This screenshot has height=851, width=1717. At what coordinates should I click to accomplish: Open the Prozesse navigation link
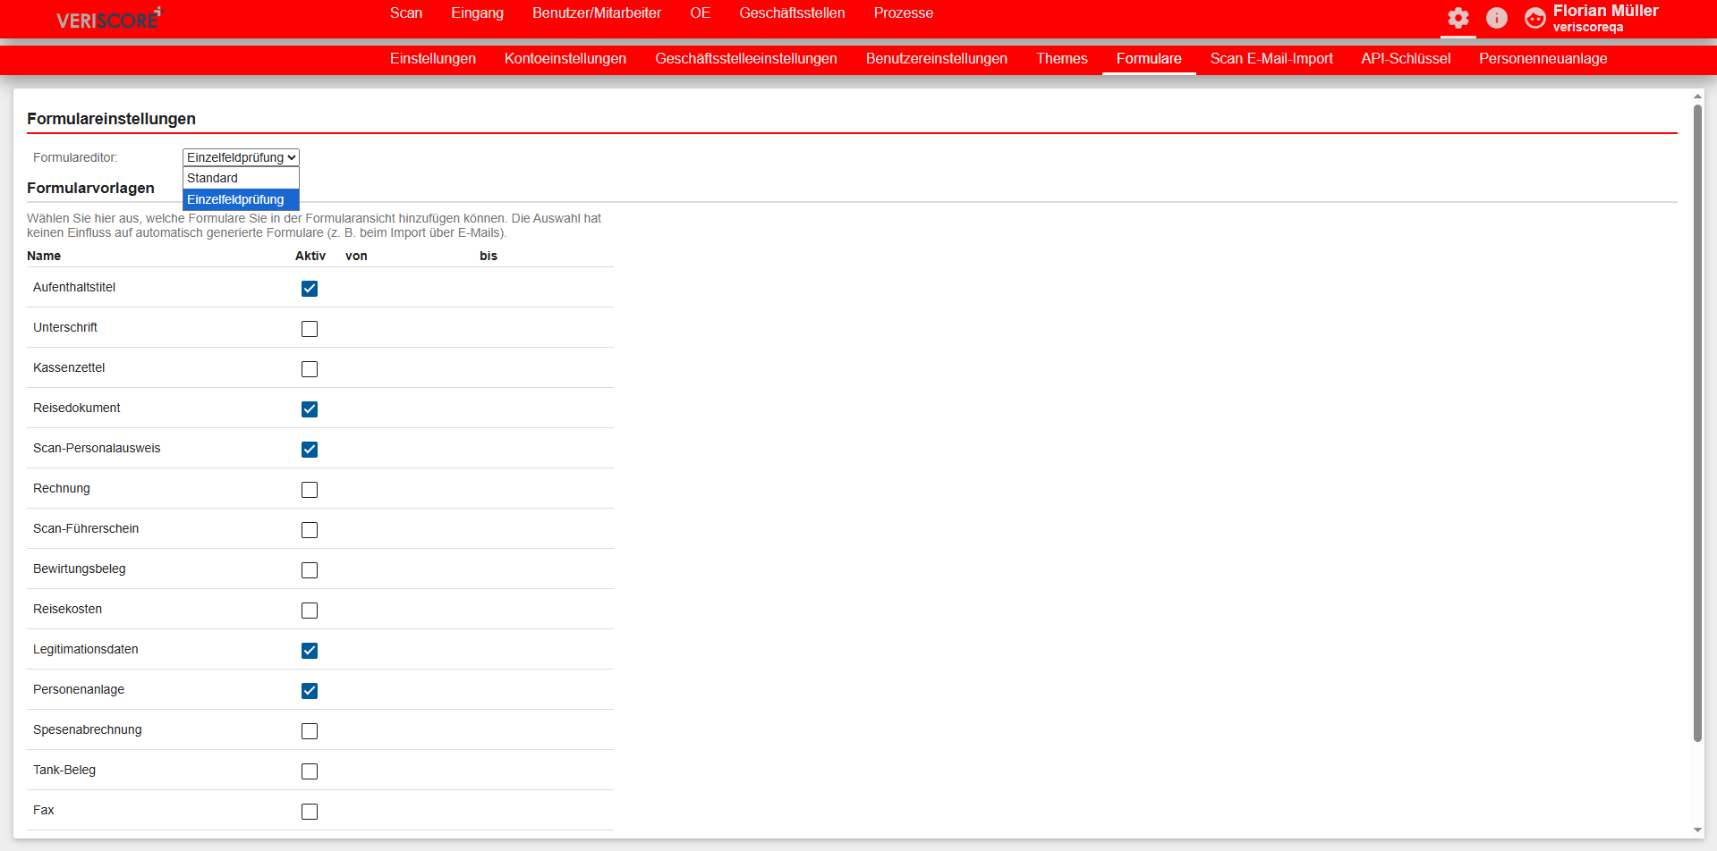click(903, 13)
